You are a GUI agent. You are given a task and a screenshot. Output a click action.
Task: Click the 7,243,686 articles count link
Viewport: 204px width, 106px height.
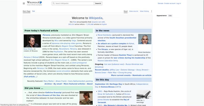(x=90, y=24)
